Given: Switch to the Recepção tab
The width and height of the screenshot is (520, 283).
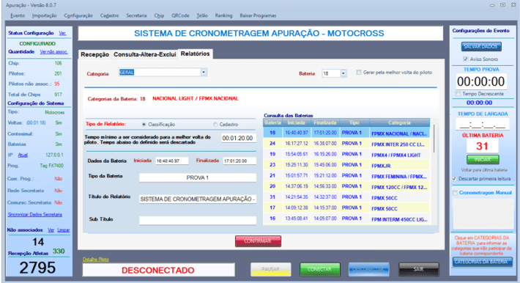Looking at the screenshot, I should click(95, 54).
